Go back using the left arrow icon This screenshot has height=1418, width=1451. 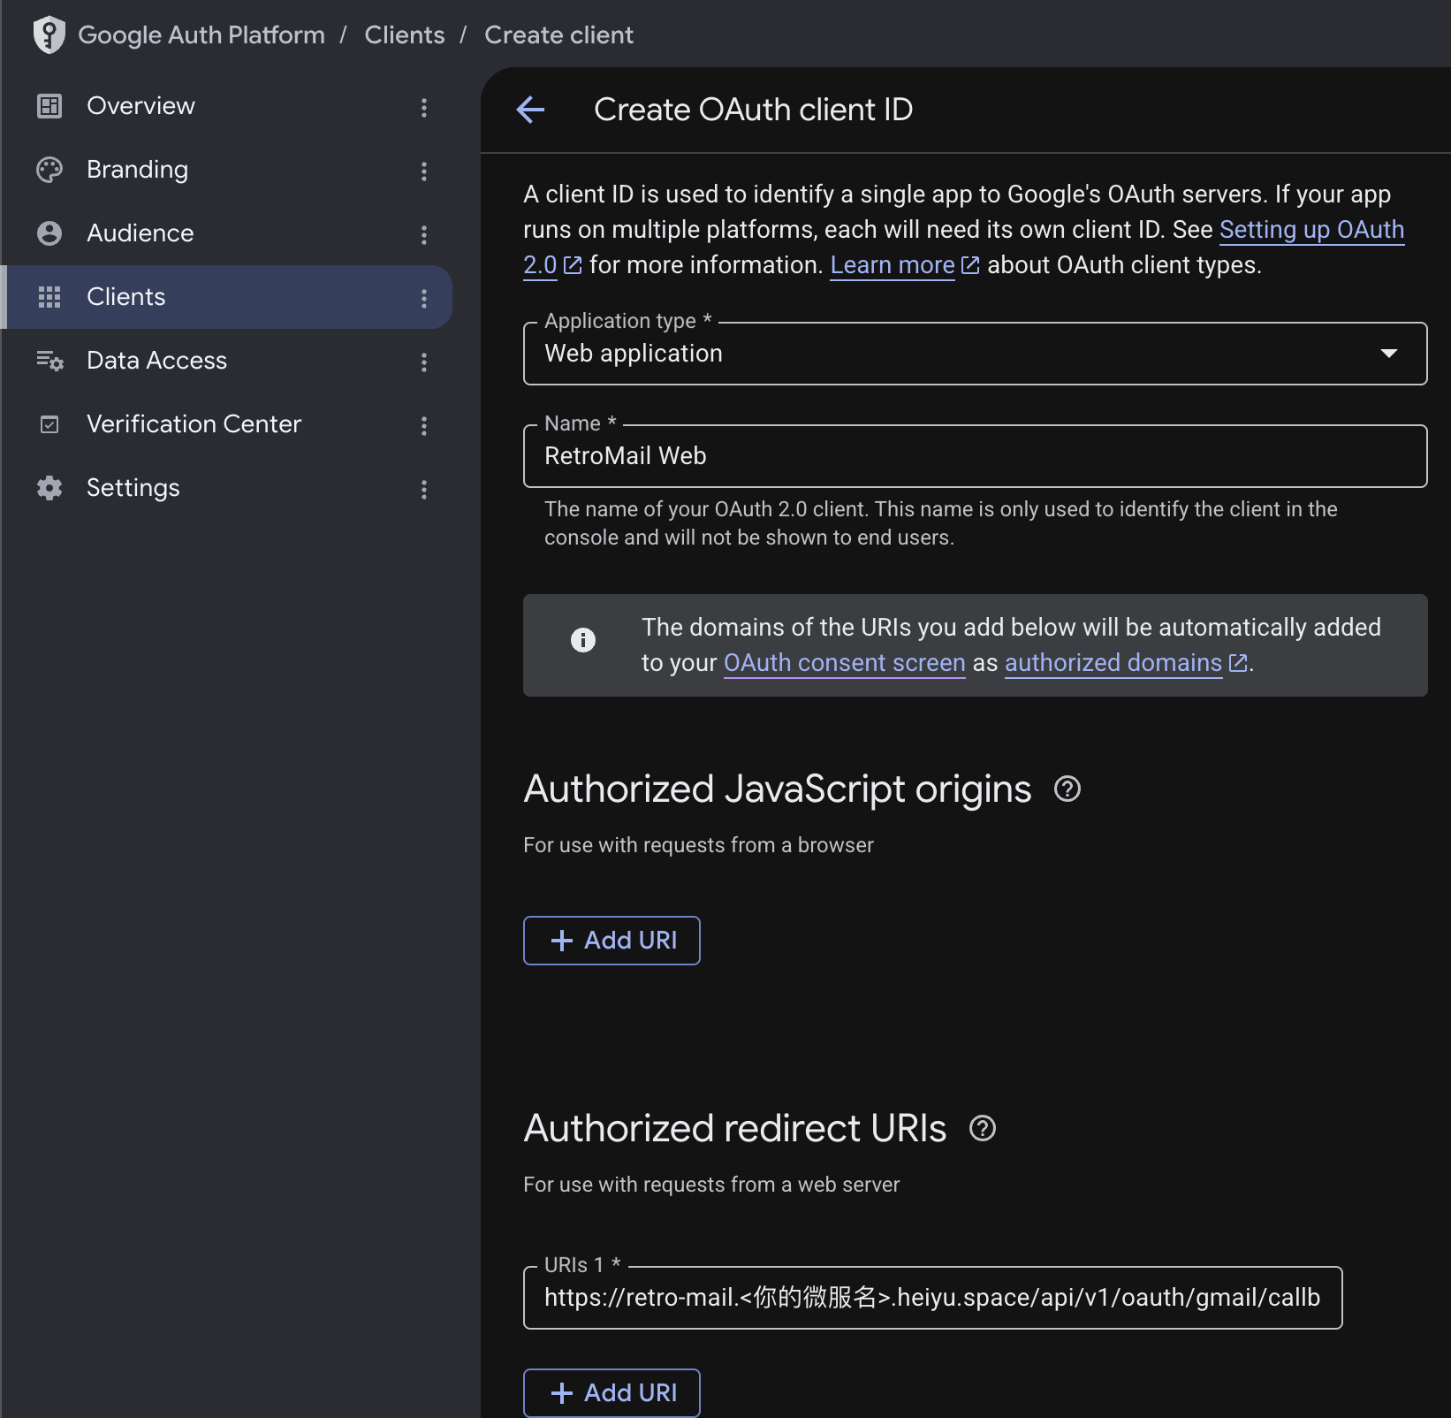[530, 110]
